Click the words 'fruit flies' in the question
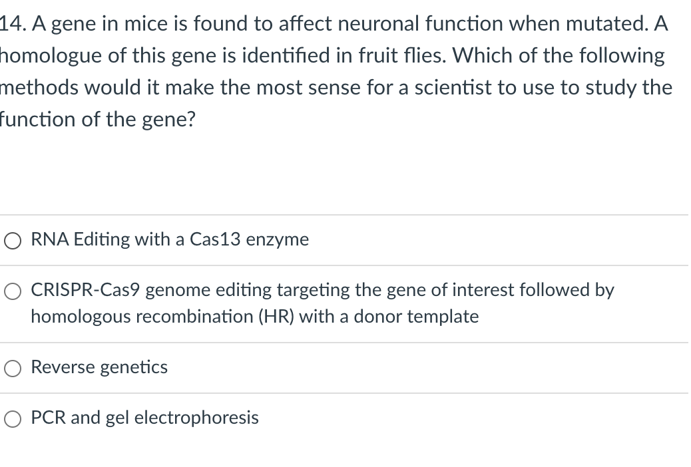The width and height of the screenshot is (691, 467). tap(389, 55)
